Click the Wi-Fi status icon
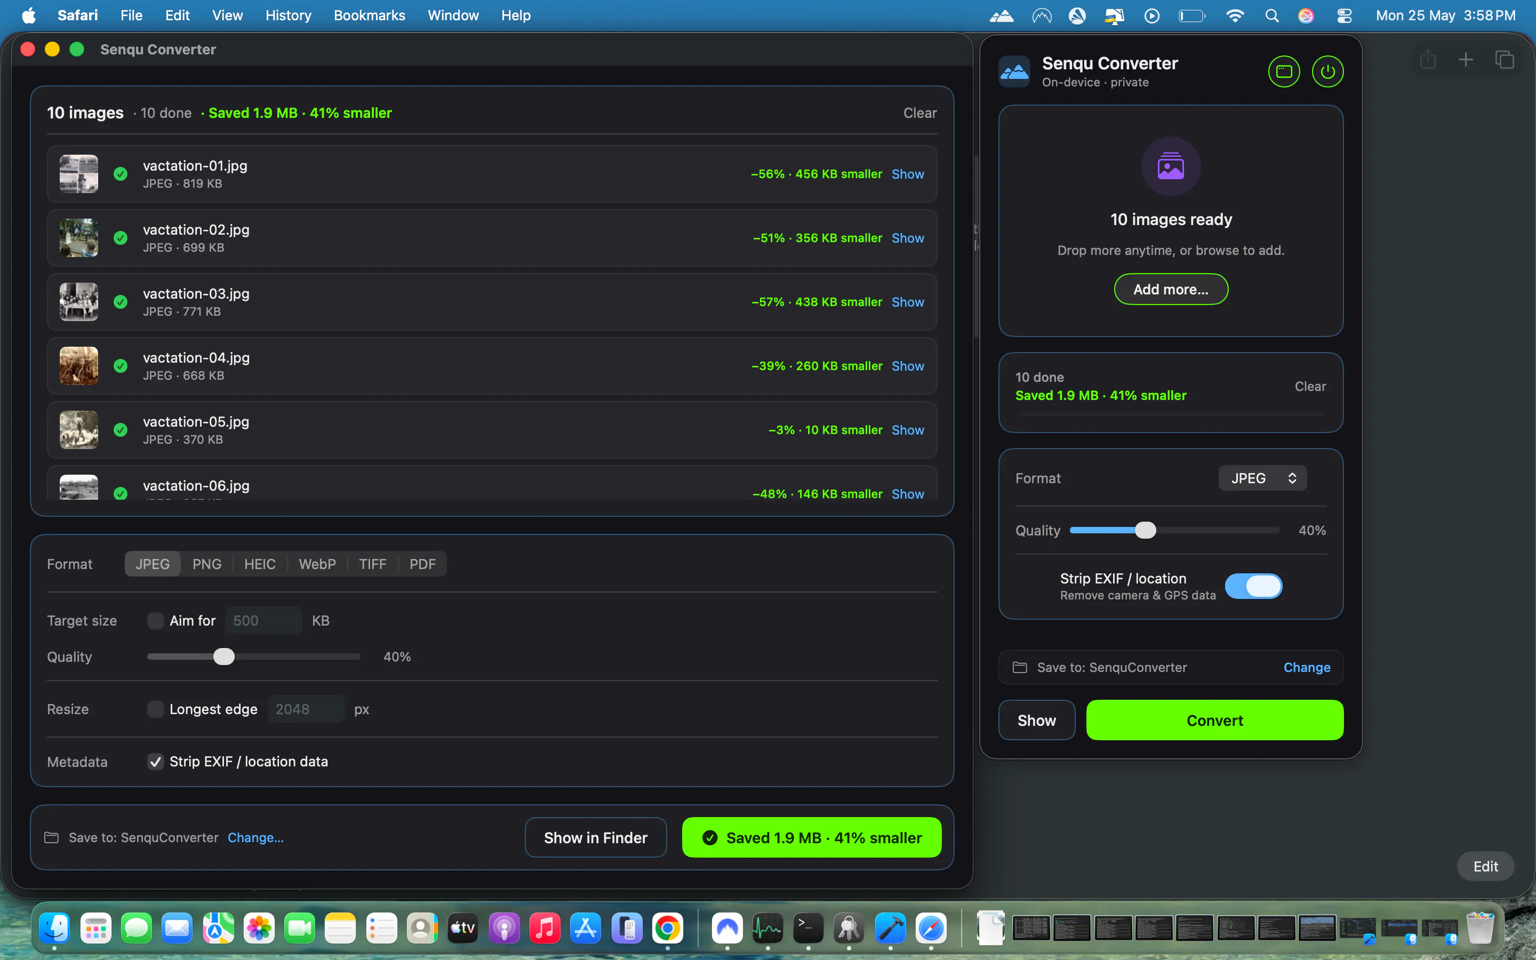 tap(1235, 16)
